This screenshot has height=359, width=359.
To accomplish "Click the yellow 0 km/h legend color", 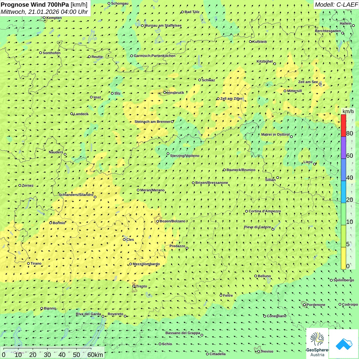I will (343, 258).
